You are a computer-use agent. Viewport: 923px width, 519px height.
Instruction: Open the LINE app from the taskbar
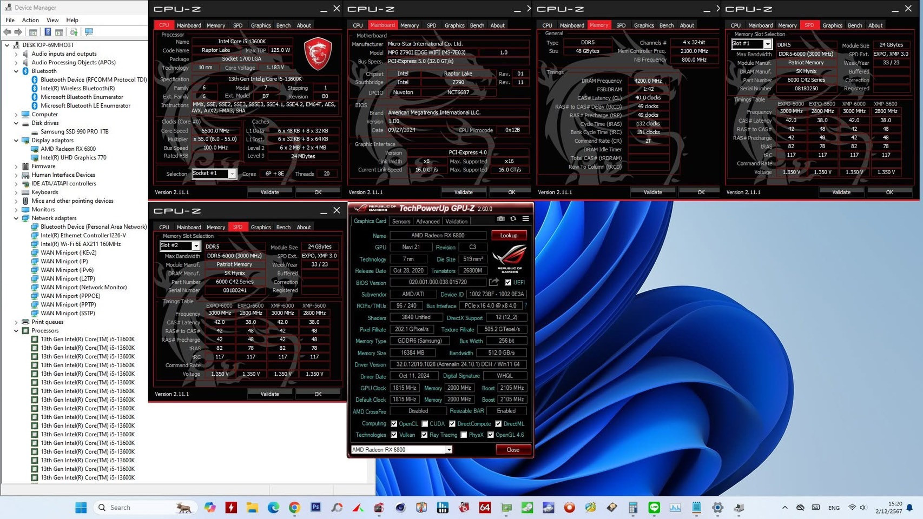(x=654, y=507)
